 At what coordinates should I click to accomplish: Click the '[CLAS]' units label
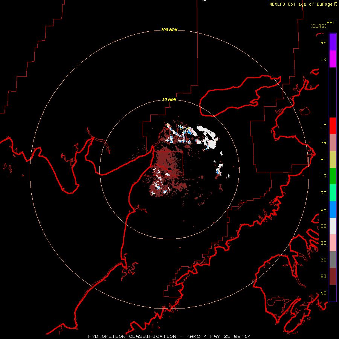(x=318, y=26)
